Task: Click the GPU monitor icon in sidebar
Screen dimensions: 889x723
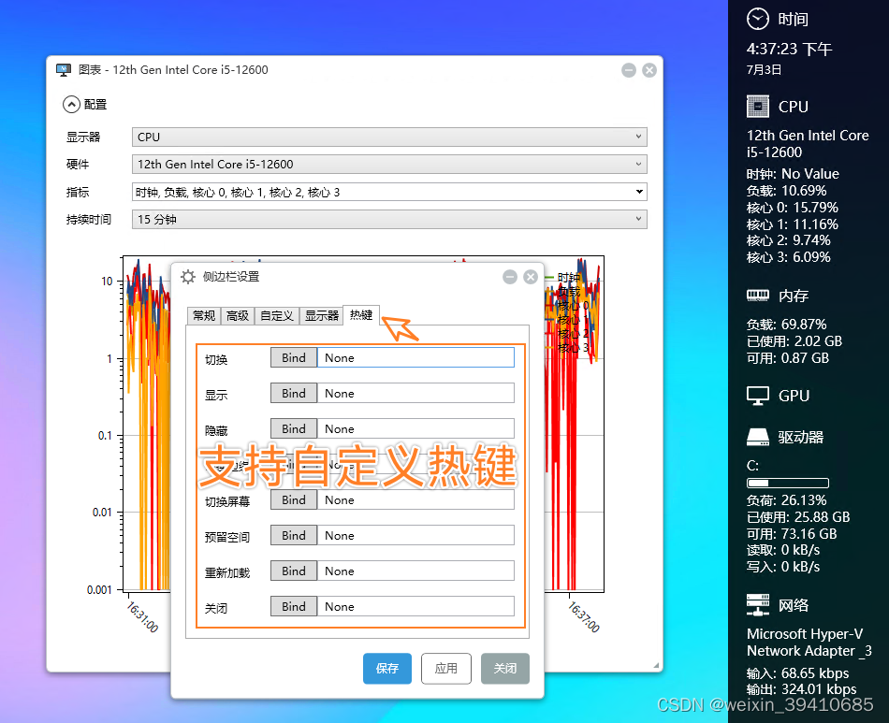Action: pos(757,396)
